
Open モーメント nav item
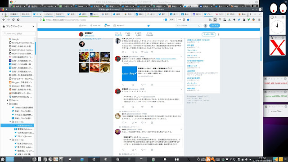tap(95, 26)
